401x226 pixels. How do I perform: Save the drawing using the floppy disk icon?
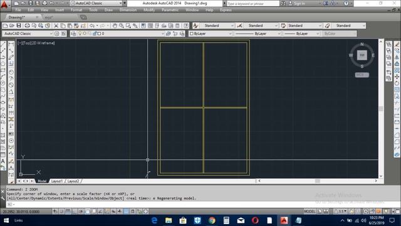point(19,26)
